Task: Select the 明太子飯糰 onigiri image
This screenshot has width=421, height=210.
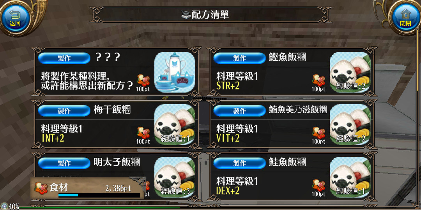Action: [175, 177]
